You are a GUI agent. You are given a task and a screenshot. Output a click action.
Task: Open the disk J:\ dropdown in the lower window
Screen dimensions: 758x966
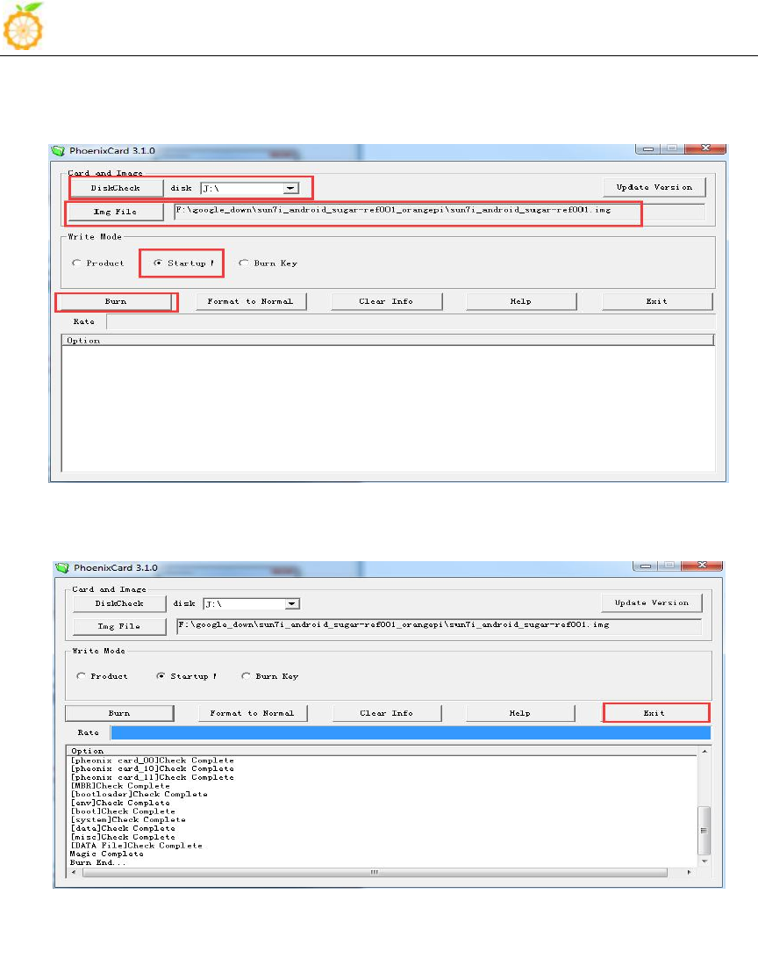tap(292, 604)
